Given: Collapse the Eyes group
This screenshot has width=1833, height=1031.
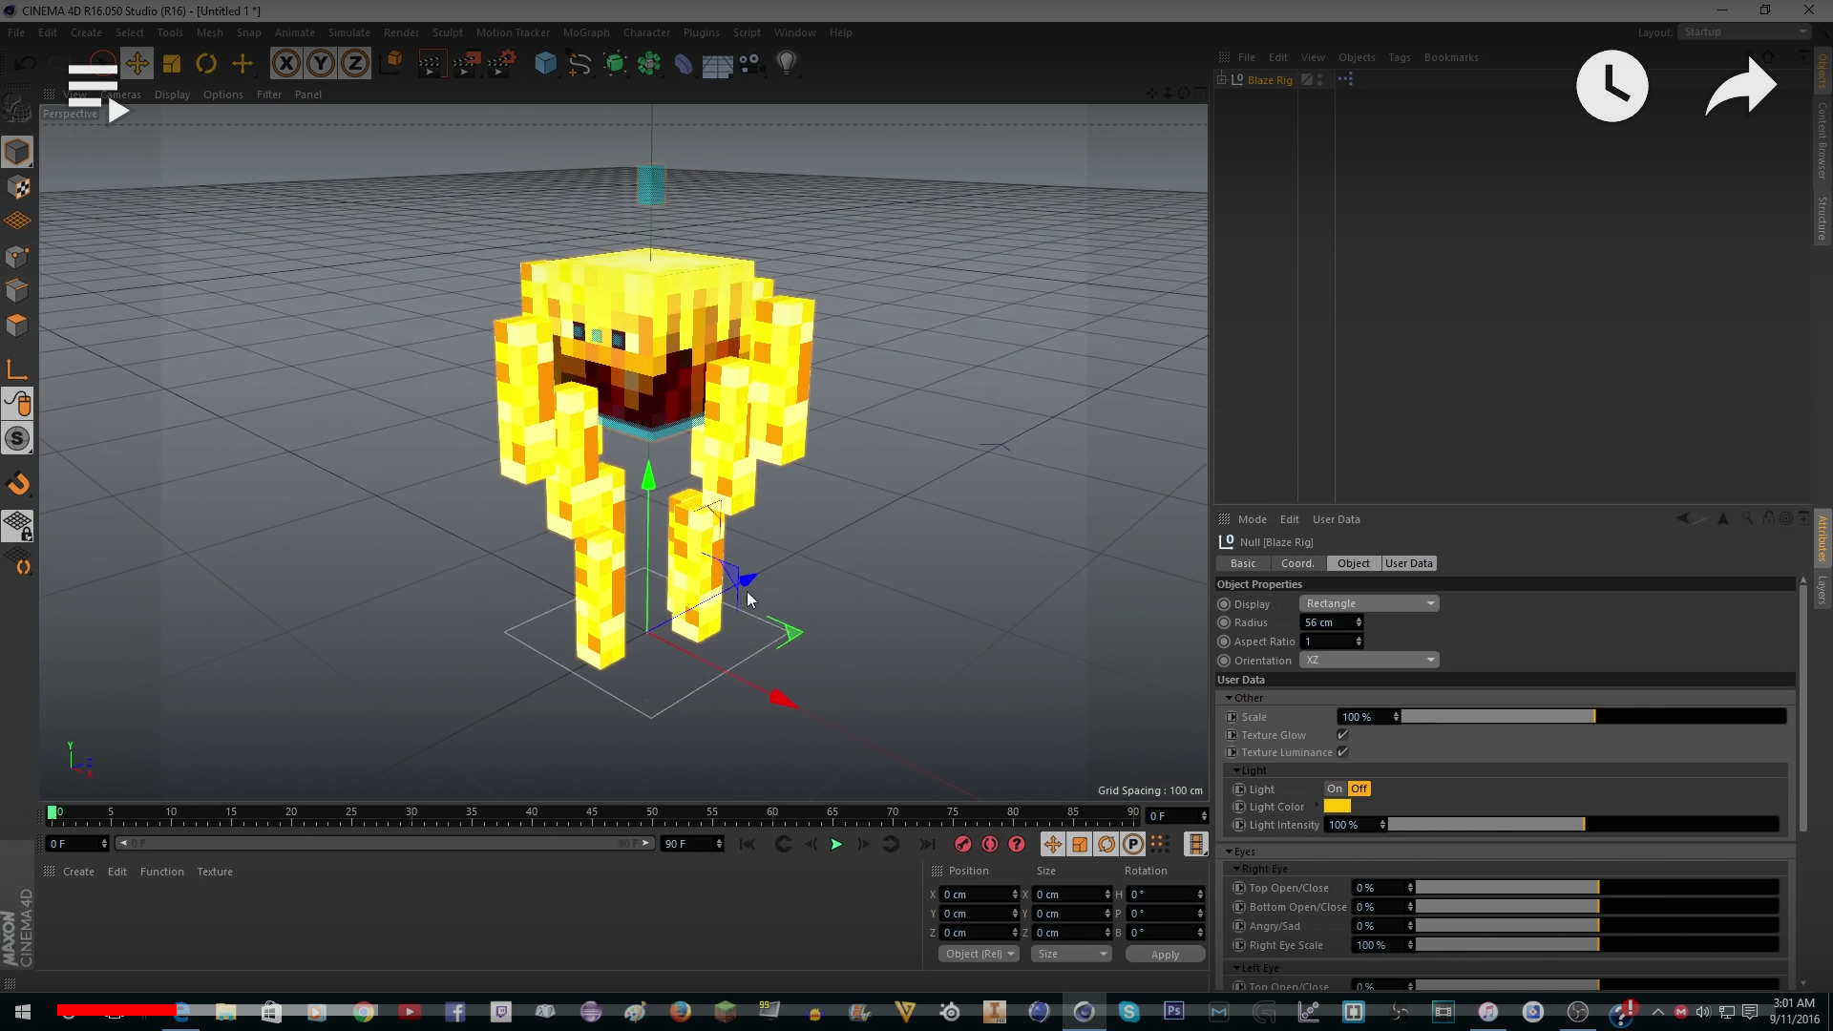Looking at the screenshot, I should pyautogui.click(x=1229, y=852).
